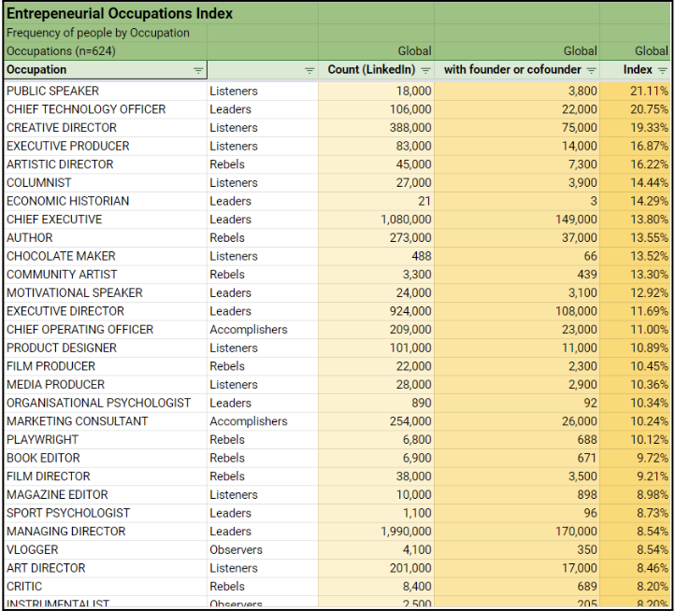Select the count cell 1,080,000

click(x=376, y=220)
